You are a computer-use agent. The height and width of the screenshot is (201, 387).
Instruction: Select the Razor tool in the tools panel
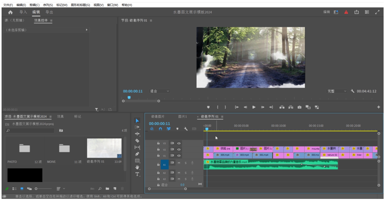[x=137, y=141]
